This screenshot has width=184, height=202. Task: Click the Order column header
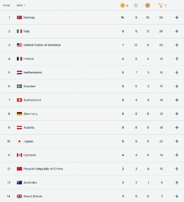pos(6,5)
